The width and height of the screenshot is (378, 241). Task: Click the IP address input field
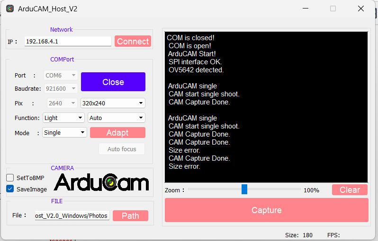coord(68,42)
